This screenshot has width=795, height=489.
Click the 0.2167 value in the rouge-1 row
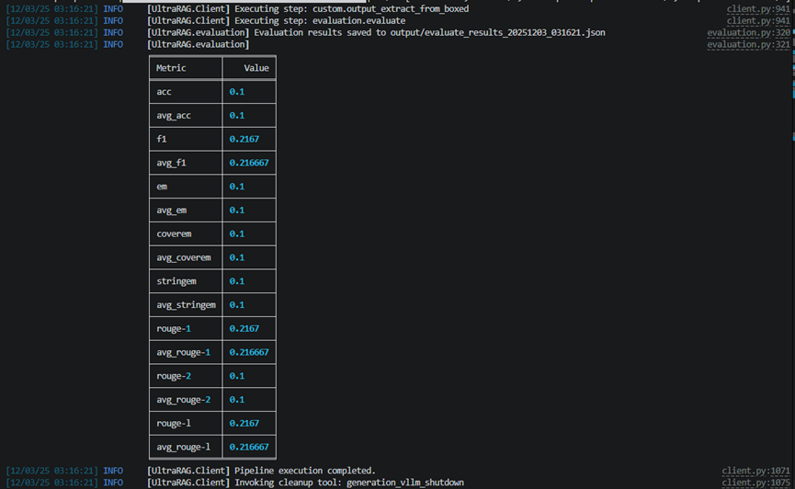(244, 329)
